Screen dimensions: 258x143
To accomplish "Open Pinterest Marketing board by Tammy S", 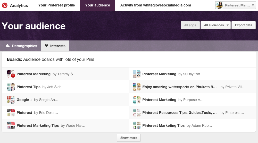I will point(34,74).
